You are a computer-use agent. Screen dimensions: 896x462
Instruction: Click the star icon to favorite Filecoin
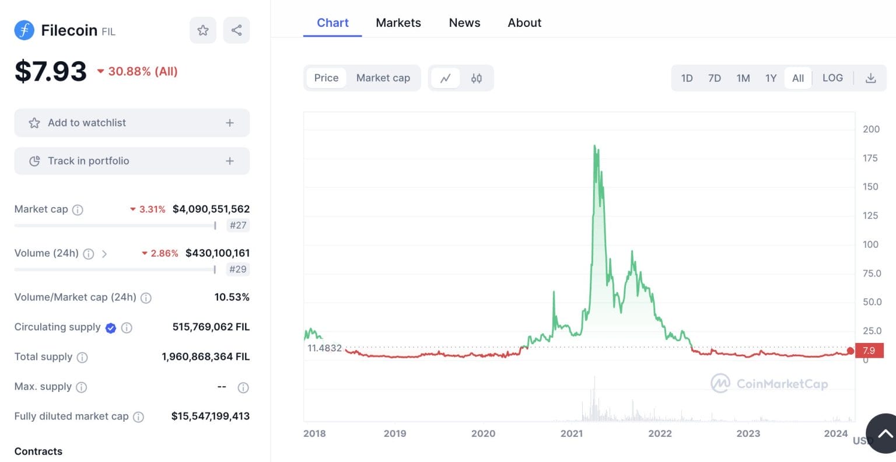(203, 30)
